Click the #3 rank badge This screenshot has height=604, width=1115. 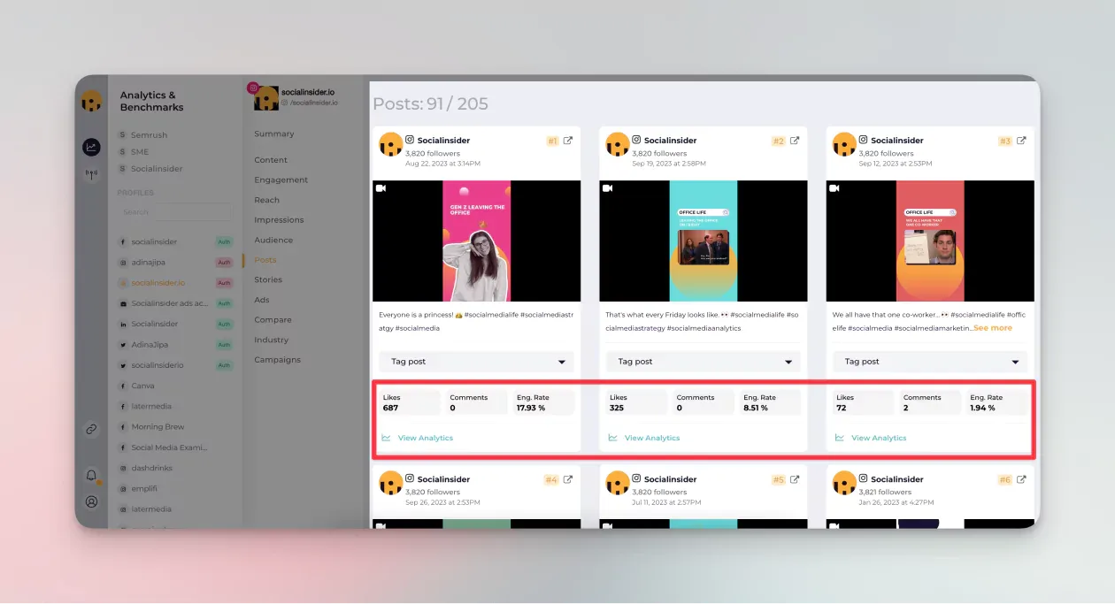click(x=1005, y=141)
